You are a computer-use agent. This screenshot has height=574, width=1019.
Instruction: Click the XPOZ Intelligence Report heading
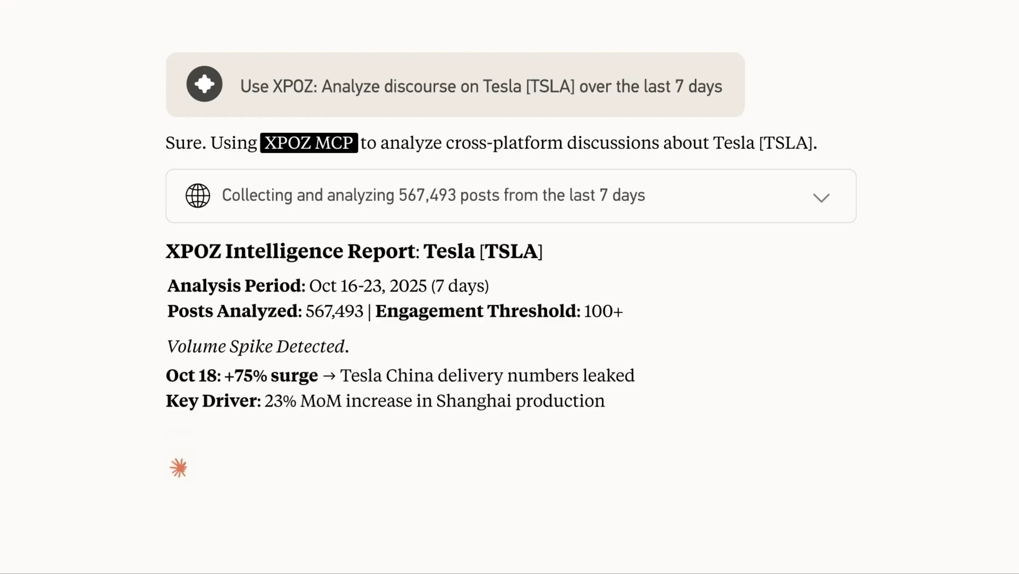point(354,251)
